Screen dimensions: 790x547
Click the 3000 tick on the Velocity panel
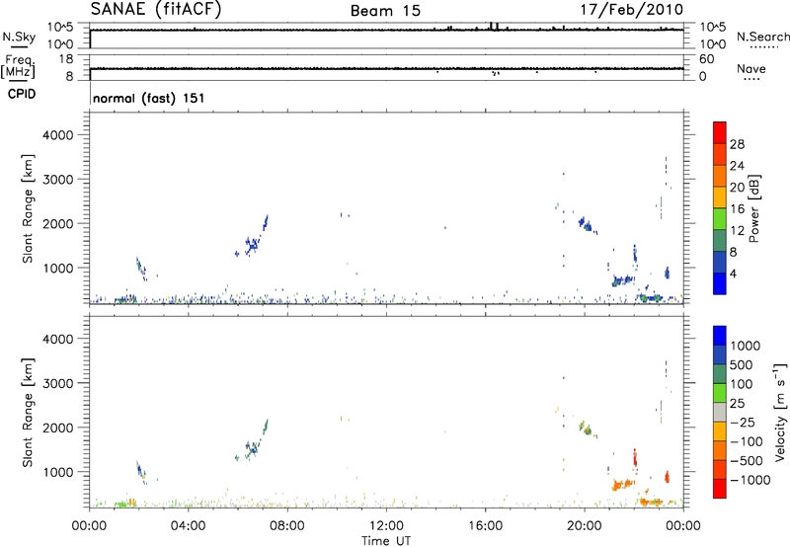coord(57,383)
